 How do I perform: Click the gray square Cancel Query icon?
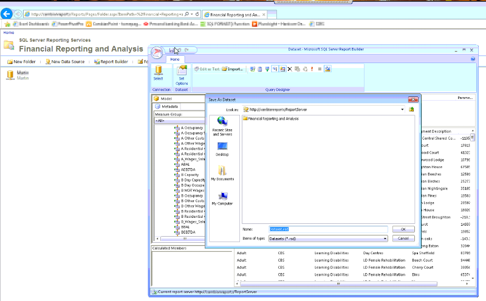pyautogui.click(x=320, y=69)
